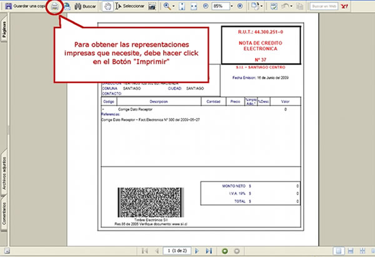Click the Corrige Dato Receptor item line
Viewport: 375px width, 257px height.
coord(135,109)
